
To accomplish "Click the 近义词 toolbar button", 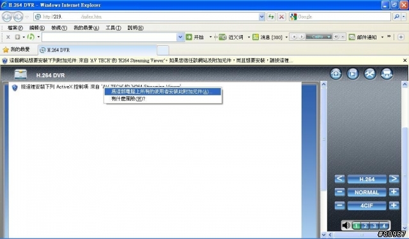I will point(231,37).
